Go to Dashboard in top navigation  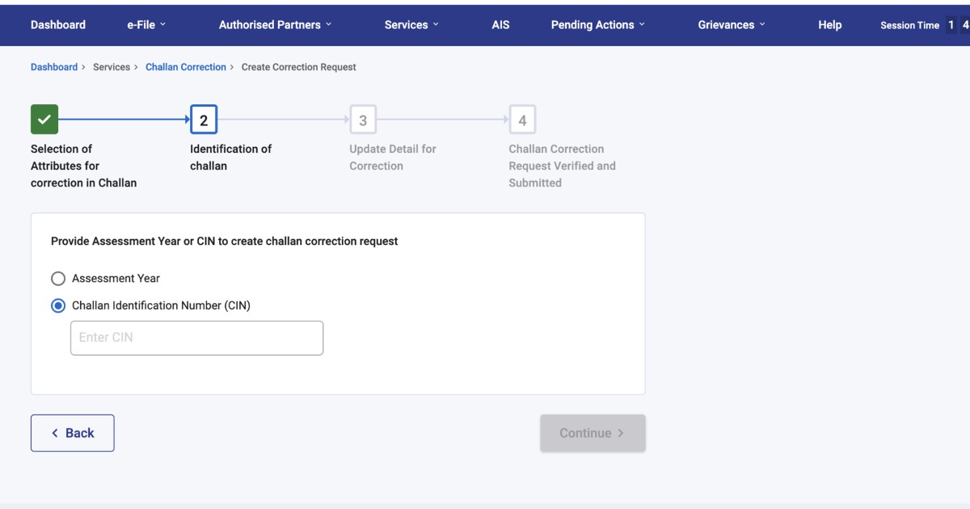(x=58, y=25)
